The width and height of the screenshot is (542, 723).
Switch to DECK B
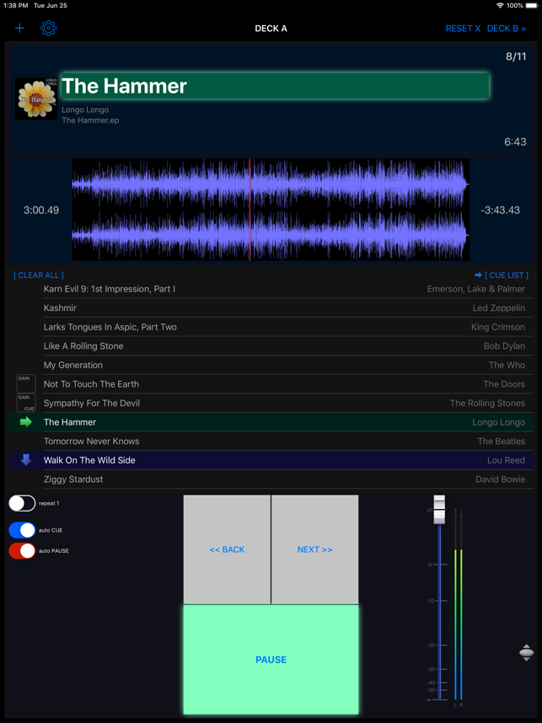[x=507, y=29]
